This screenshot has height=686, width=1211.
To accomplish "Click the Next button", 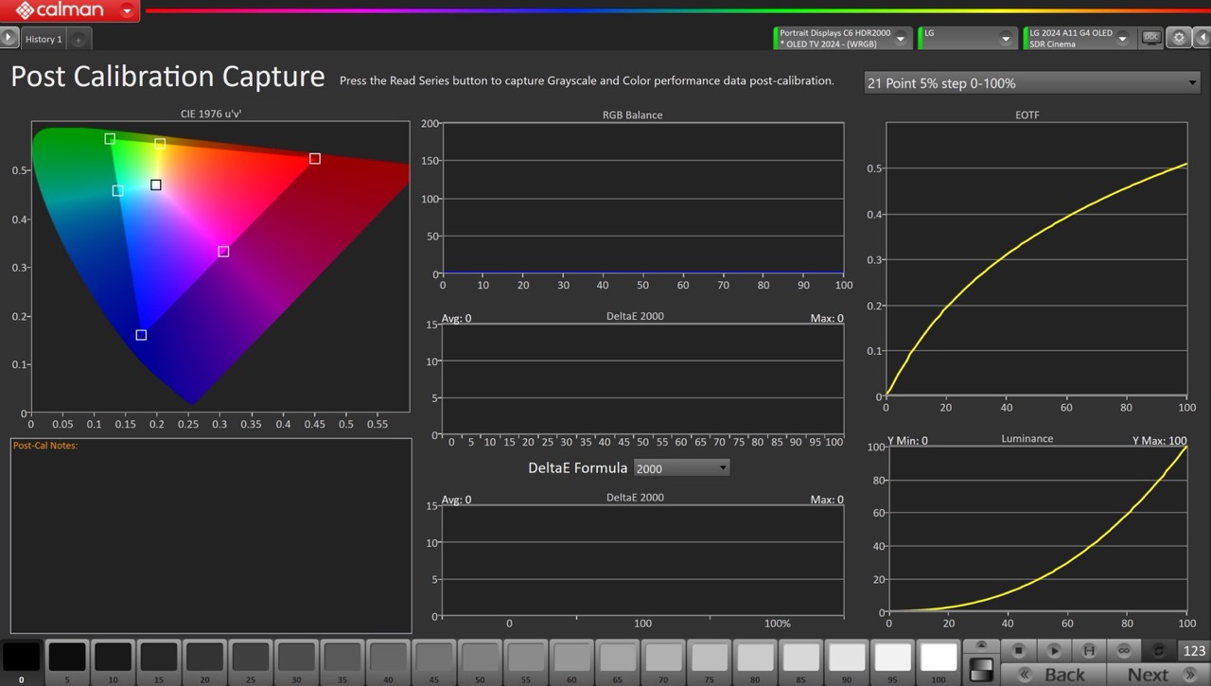I will point(1159,675).
